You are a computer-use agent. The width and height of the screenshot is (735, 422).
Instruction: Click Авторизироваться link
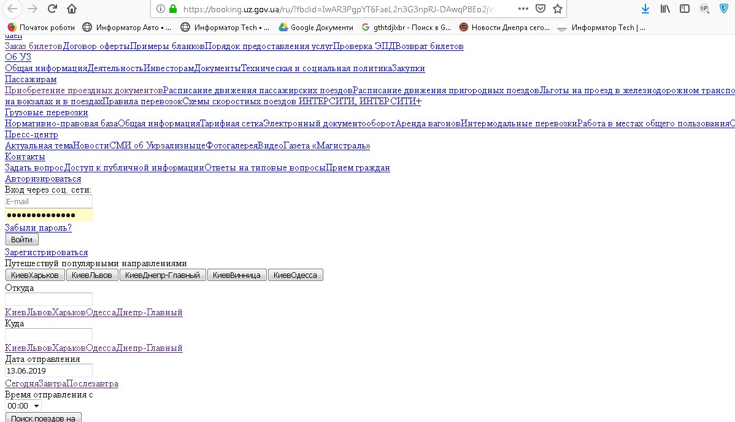(43, 179)
